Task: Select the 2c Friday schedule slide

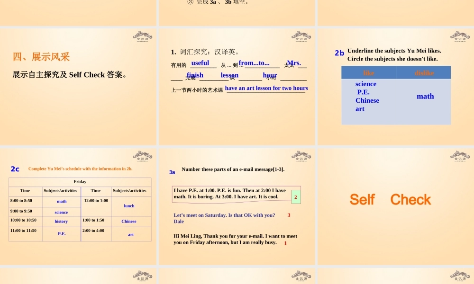Action: click(x=78, y=206)
